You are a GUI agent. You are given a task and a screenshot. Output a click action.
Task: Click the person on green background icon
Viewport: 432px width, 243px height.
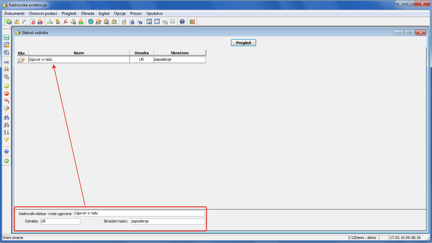81,22
